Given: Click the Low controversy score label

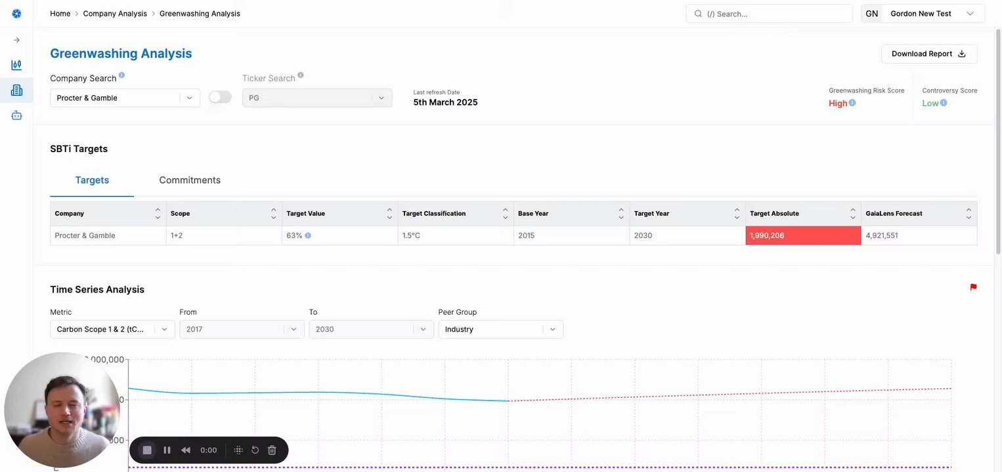Looking at the screenshot, I should 930,103.
